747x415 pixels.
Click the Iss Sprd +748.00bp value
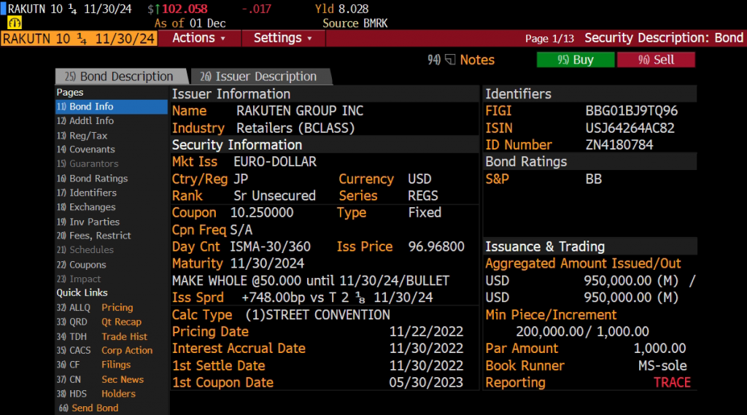337,298
